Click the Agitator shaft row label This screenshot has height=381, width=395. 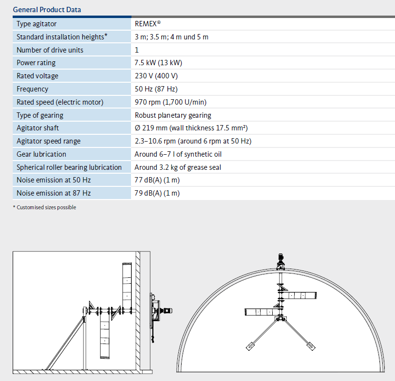pos(38,128)
